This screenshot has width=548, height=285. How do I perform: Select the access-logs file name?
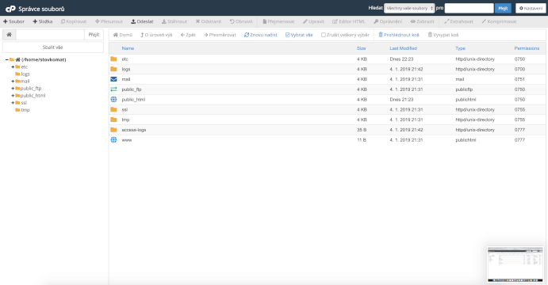[134, 130]
